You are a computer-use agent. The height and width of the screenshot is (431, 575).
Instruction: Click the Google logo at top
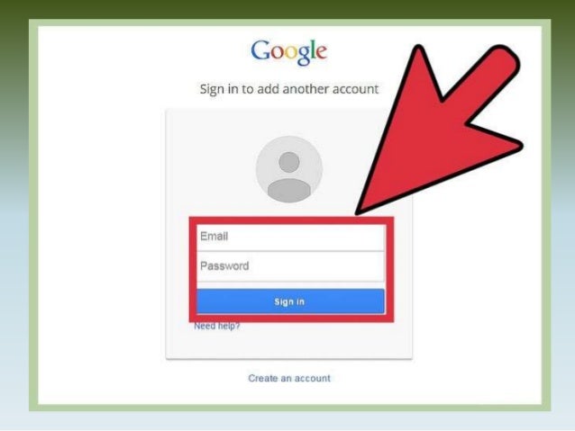tap(289, 52)
